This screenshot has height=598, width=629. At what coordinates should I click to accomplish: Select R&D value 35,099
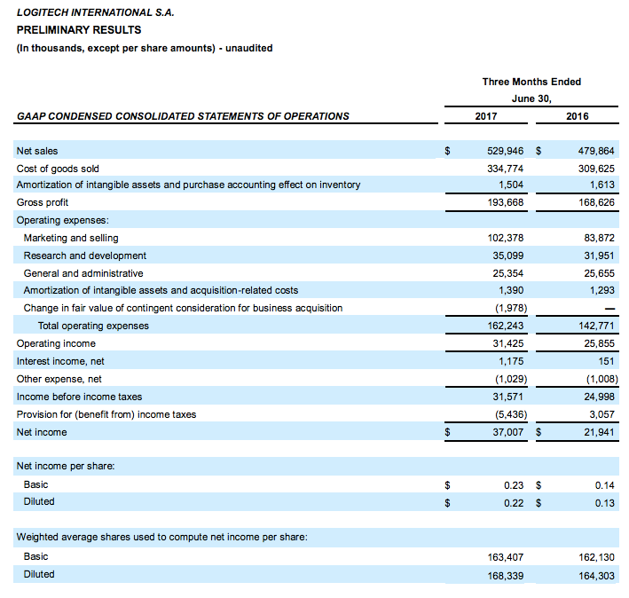[x=507, y=256]
